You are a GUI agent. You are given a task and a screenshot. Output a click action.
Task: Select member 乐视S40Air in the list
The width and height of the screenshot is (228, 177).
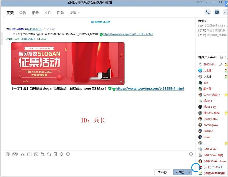(x=212, y=149)
